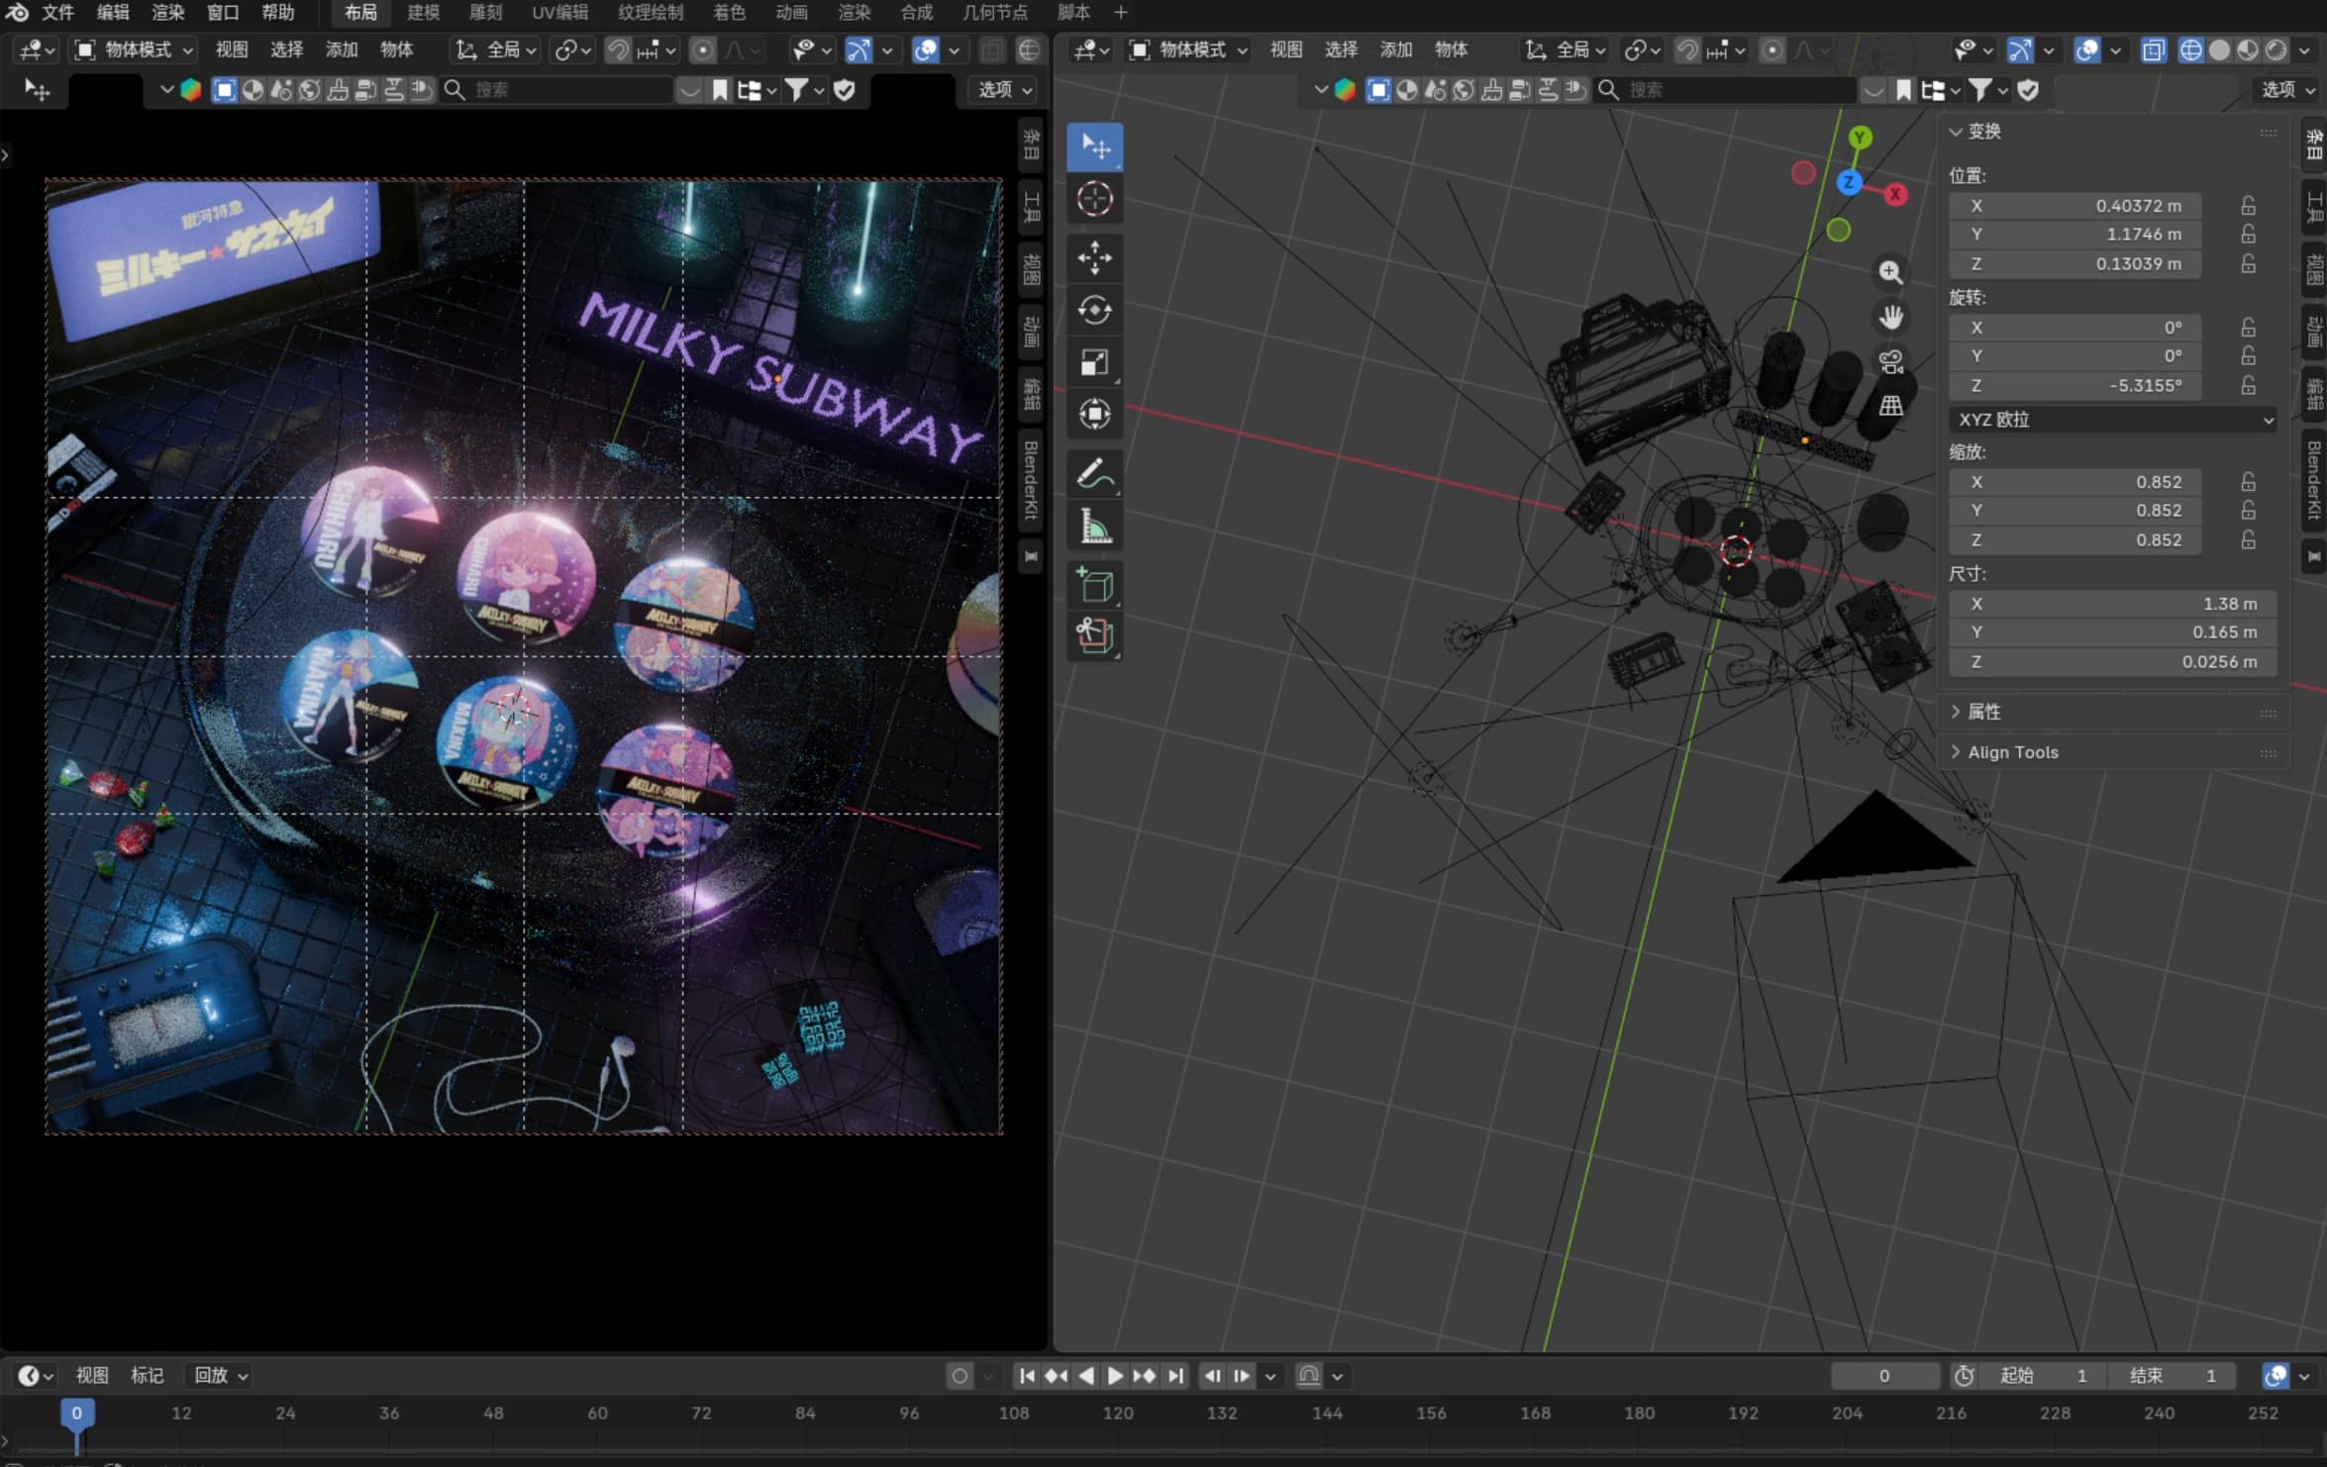Select the Rotate tool in right viewport
Viewport: 2327px width, 1467px height.
[x=1094, y=310]
